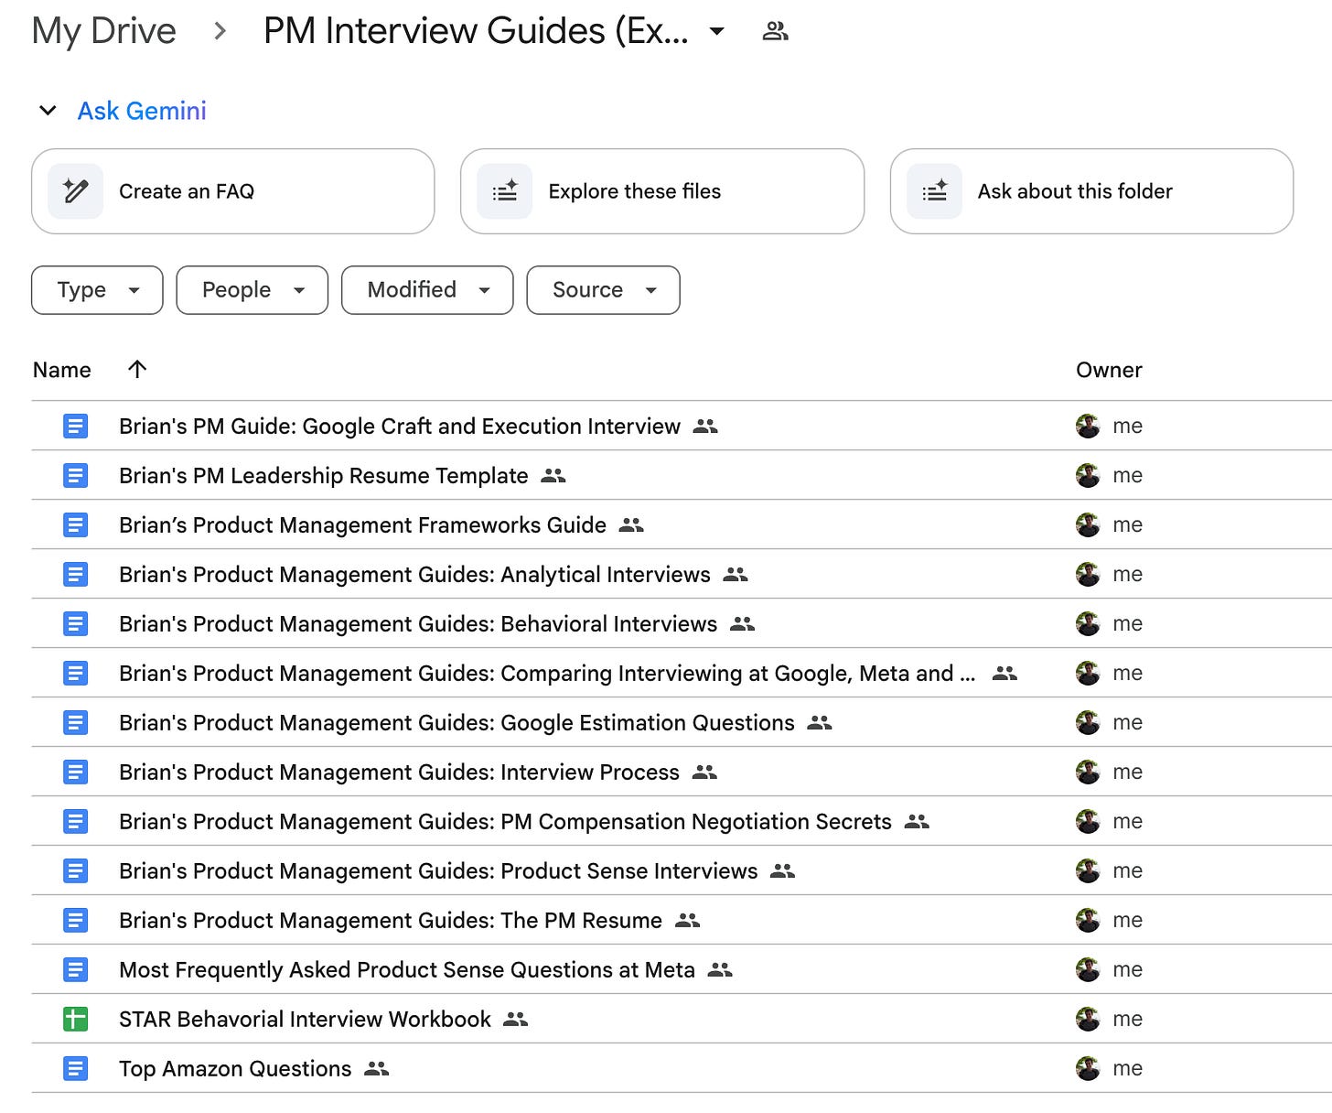Click owner avatar in Google Craft and Execution row

(1088, 426)
